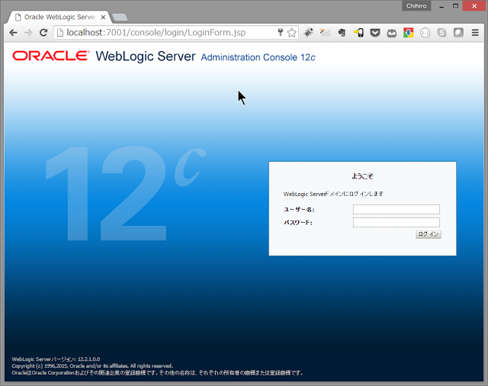Open the gray cat-face extension icon

(x=392, y=33)
